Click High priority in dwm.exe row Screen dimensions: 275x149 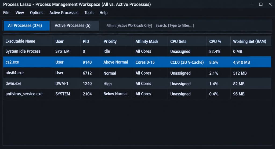coord(107,84)
